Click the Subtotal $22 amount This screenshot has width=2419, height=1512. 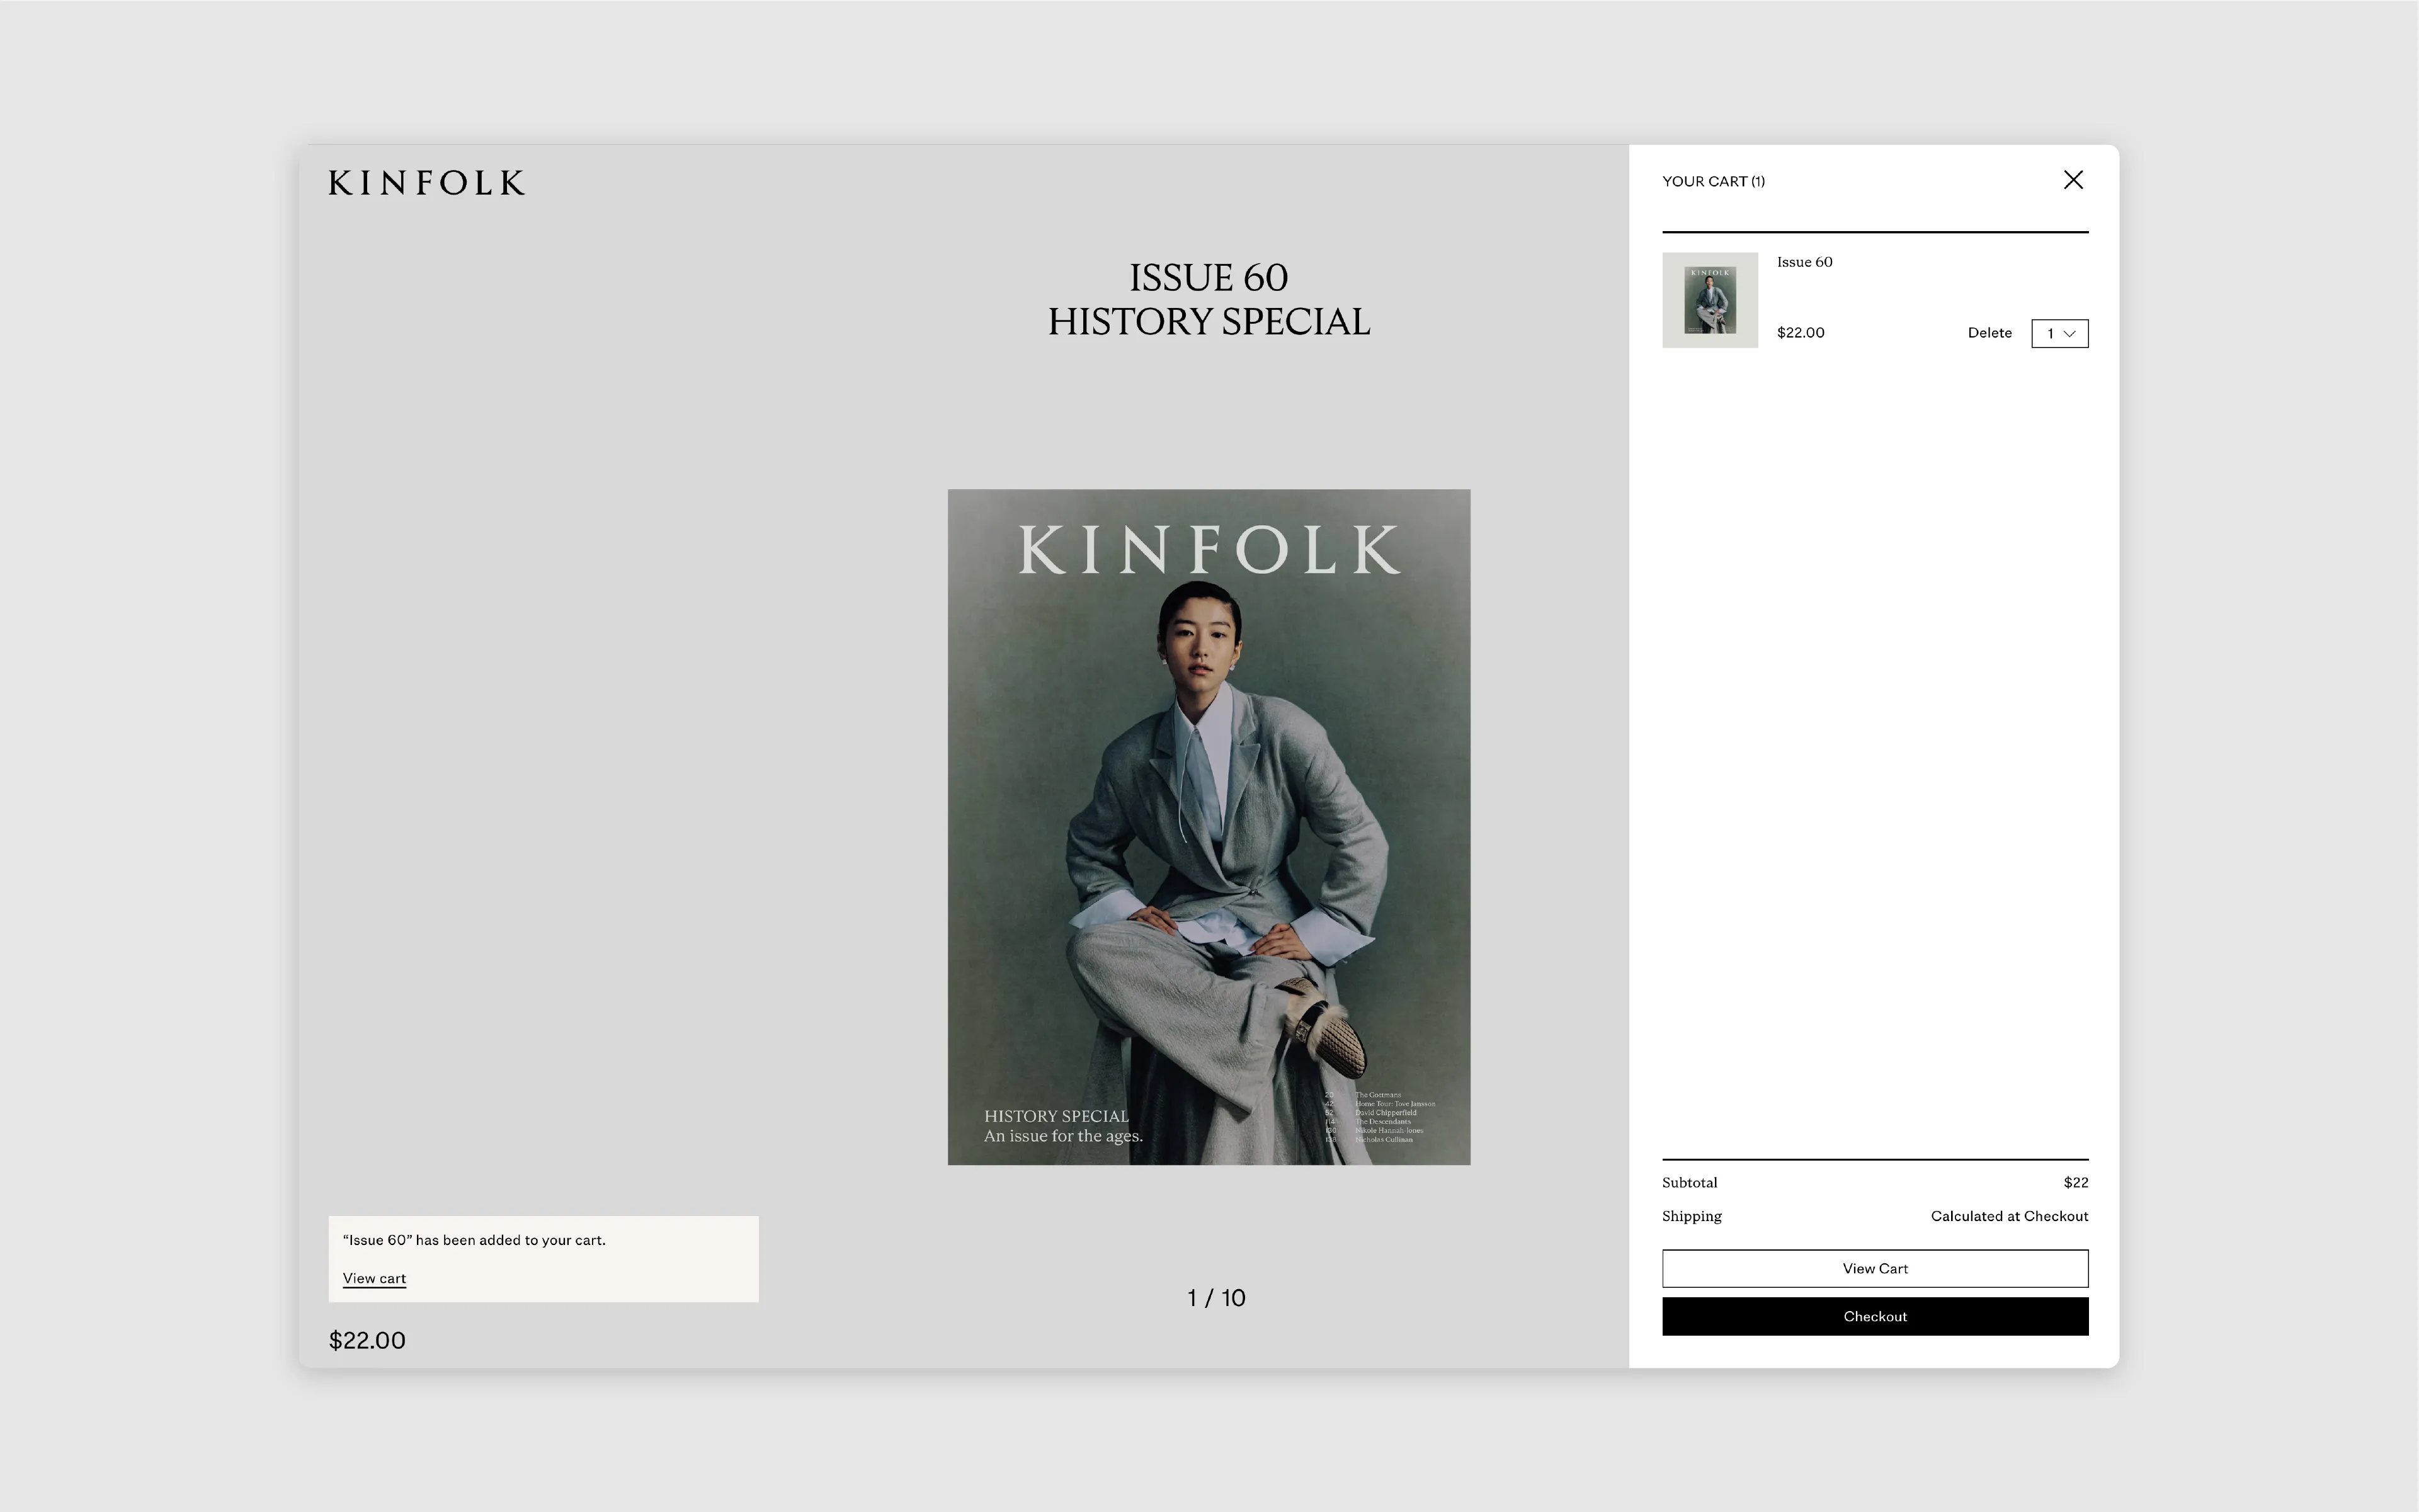tap(2075, 1182)
